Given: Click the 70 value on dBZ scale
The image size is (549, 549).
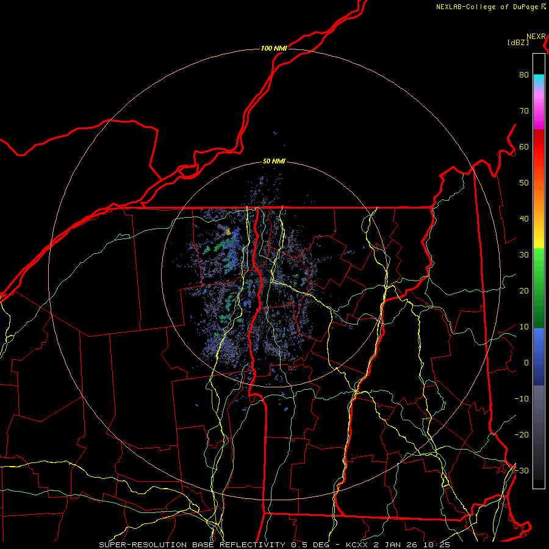Looking at the screenshot, I should pyautogui.click(x=524, y=111).
